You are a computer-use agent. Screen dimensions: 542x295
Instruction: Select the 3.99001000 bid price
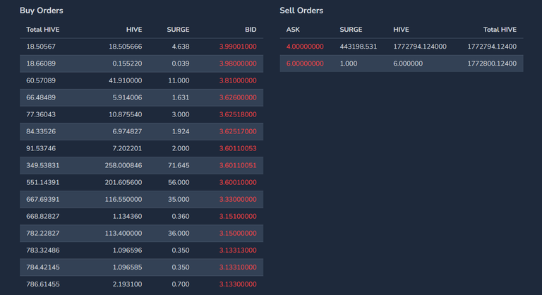(x=238, y=47)
